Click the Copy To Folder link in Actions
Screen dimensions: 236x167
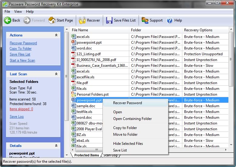(20, 49)
